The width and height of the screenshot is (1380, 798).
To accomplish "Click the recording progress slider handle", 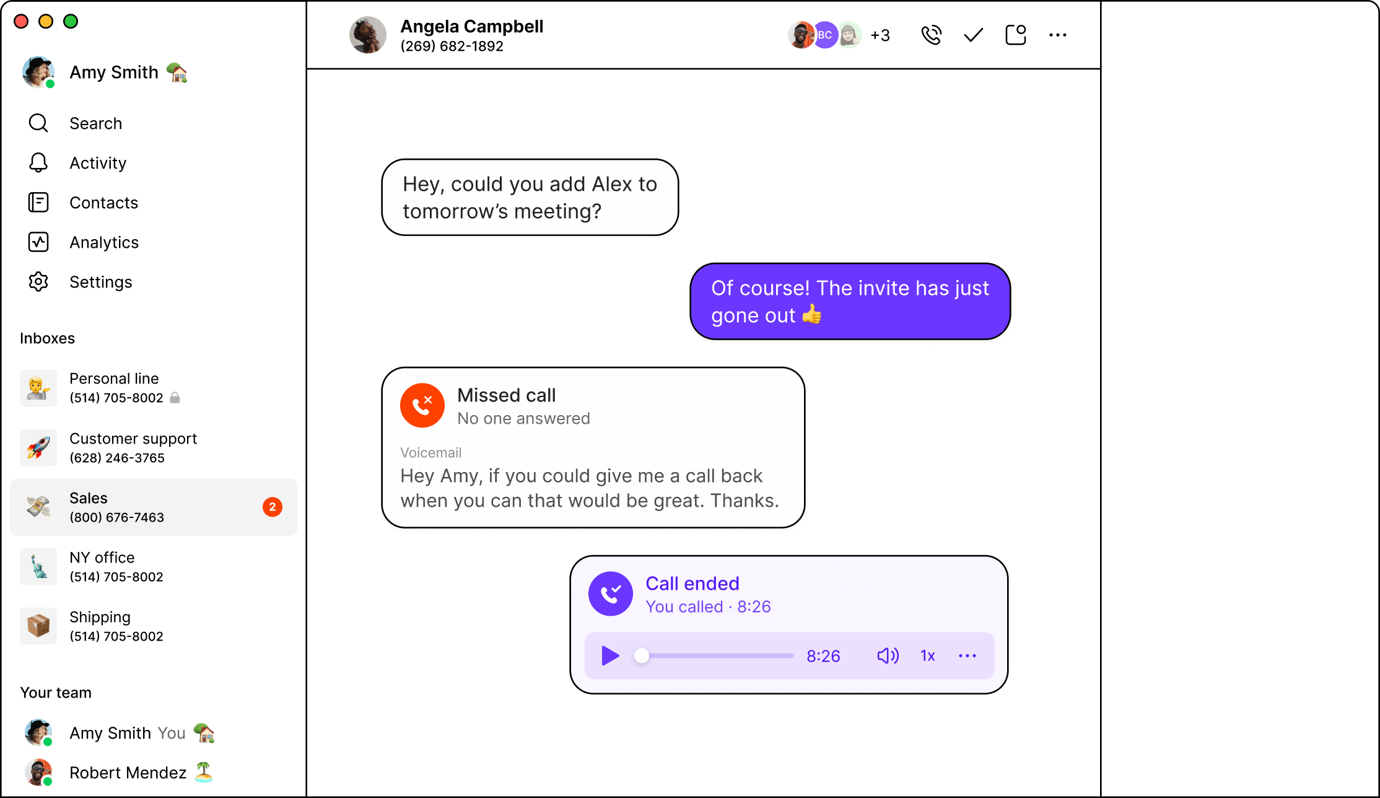I will point(642,655).
